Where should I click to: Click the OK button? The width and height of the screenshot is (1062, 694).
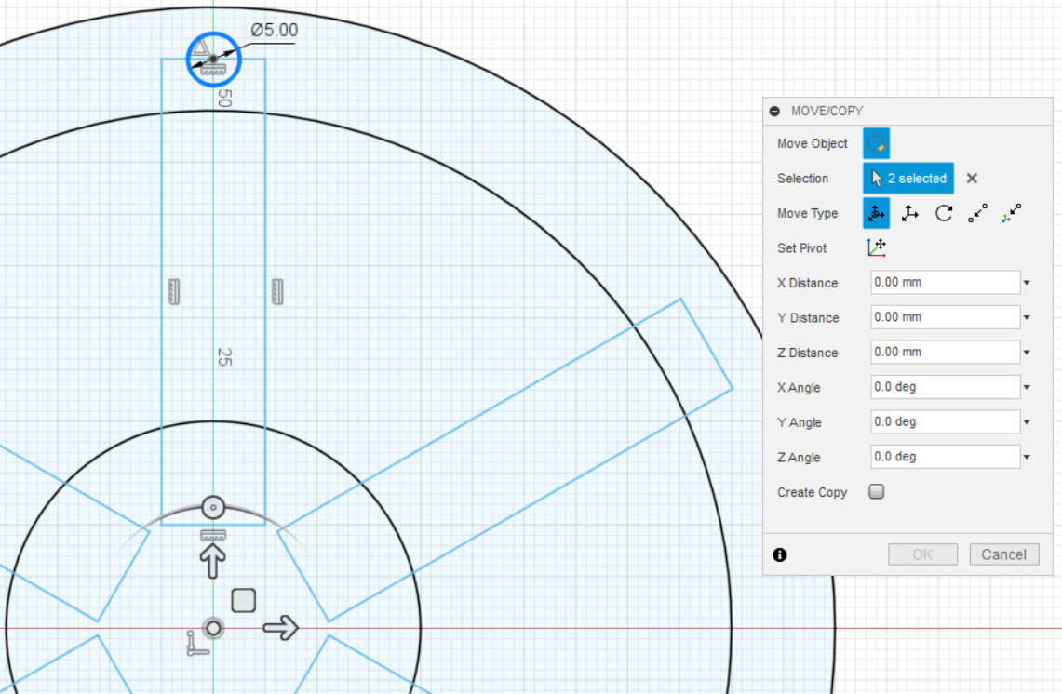pyautogui.click(x=922, y=554)
